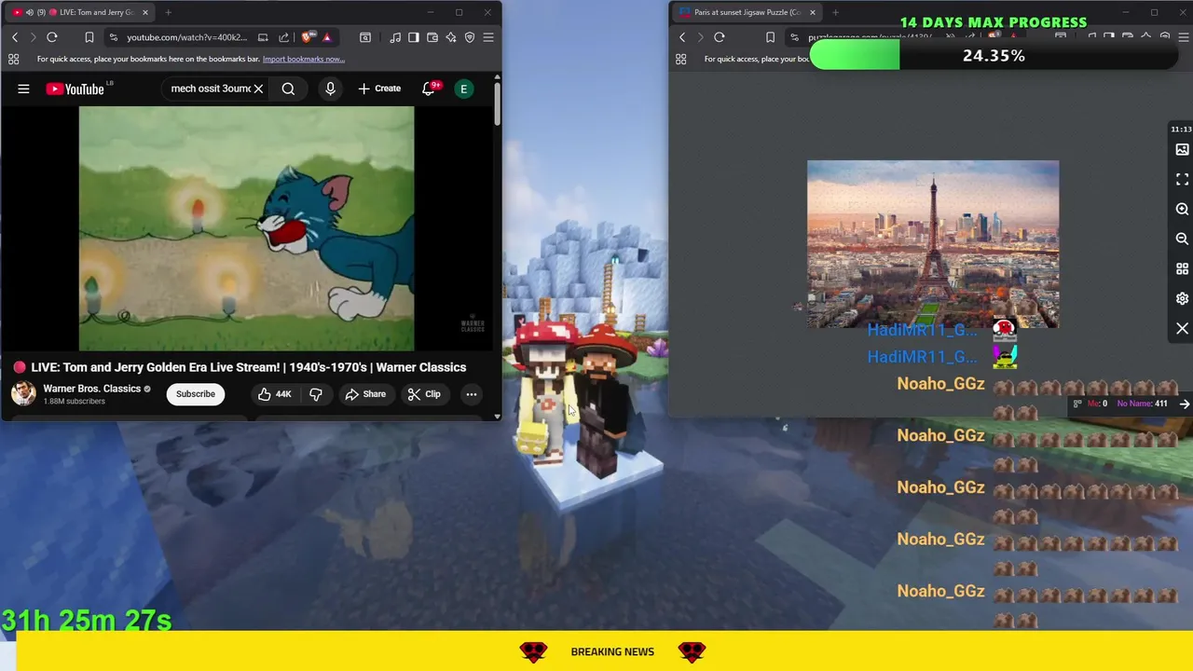
Task: Open the Brave Wallet icon in YouTube window
Action: [432, 37]
